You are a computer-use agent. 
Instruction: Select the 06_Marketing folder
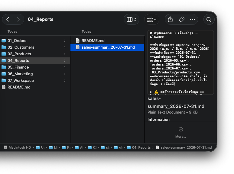pos(35,74)
